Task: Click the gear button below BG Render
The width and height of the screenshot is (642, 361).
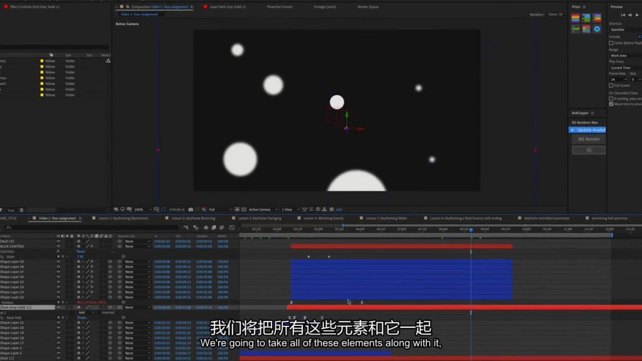Action: click(x=589, y=150)
